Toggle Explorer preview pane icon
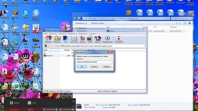Screen dimensions: 198x111 click(185, 23)
